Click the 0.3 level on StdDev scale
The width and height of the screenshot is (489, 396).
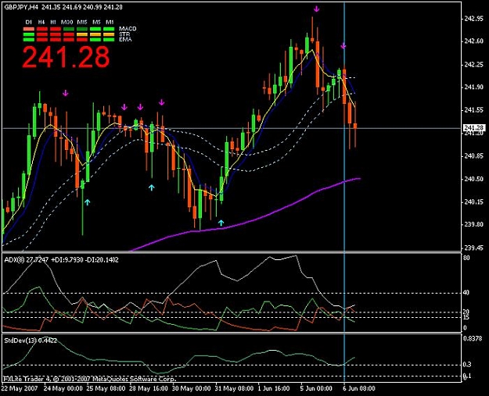tap(467, 365)
